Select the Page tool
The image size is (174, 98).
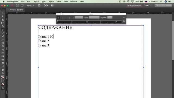[3, 20]
